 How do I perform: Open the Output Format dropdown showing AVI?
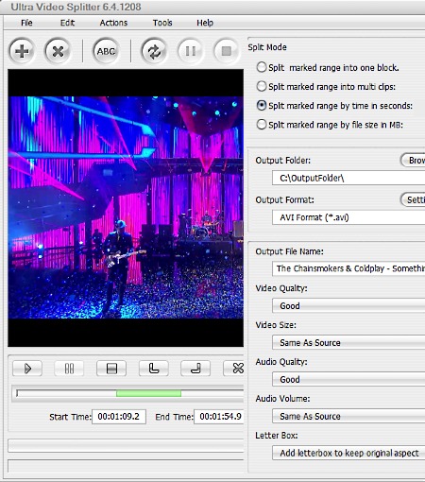pyautogui.click(x=348, y=217)
